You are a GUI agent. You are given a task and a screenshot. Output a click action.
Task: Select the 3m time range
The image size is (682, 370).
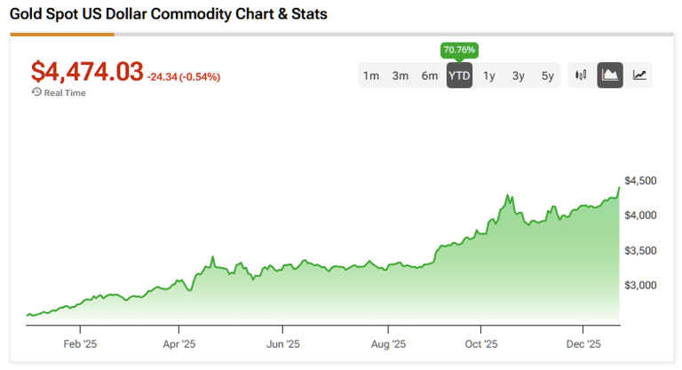[400, 75]
